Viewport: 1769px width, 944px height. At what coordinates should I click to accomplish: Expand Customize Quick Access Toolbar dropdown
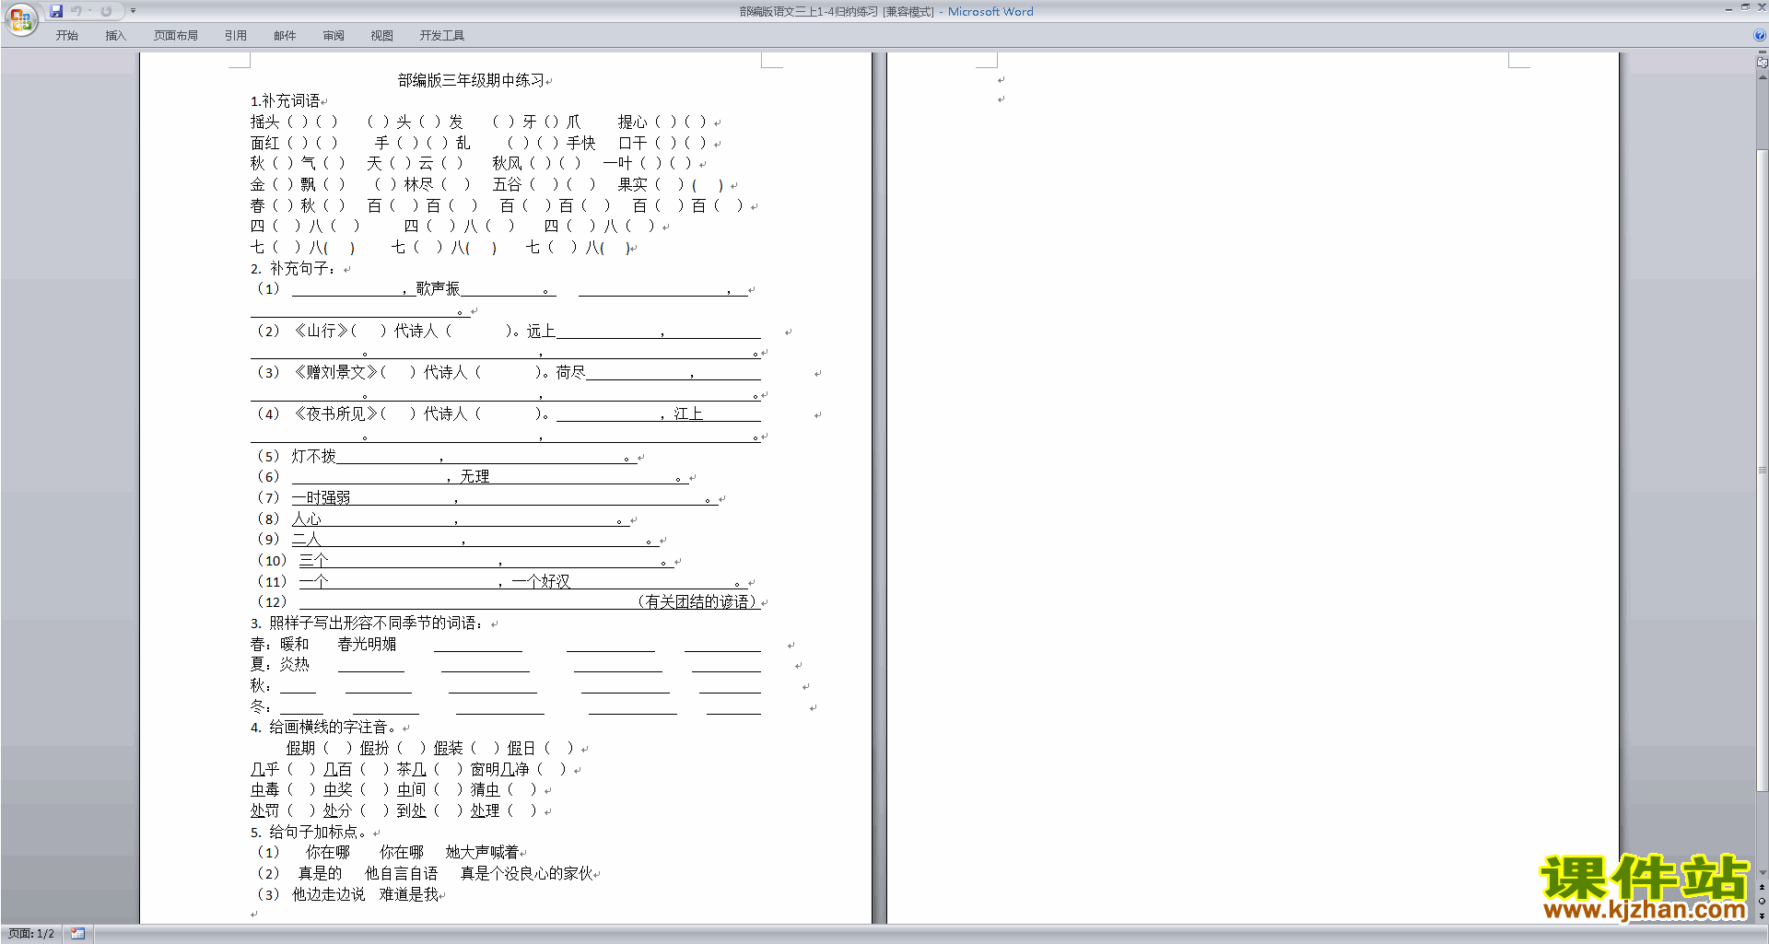pyautogui.click(x=133, y=11)
